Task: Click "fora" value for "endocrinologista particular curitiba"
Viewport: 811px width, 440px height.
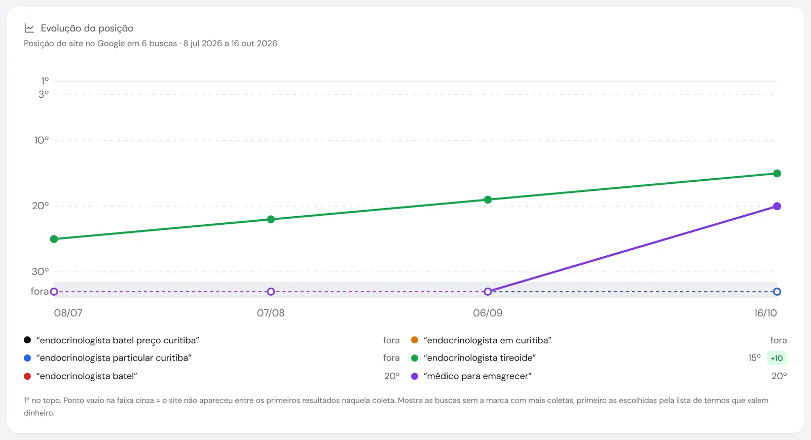Action: (391, 358)
